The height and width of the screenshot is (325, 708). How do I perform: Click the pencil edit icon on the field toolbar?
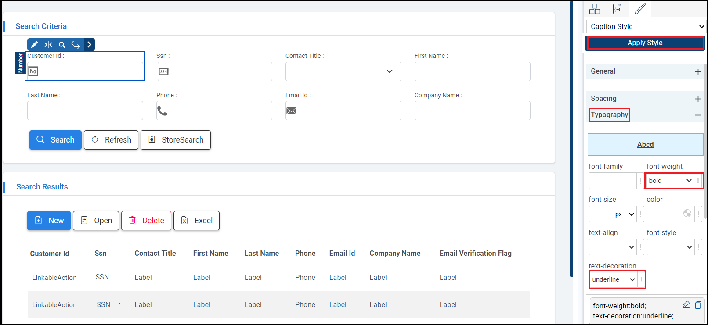pos(34,45)
